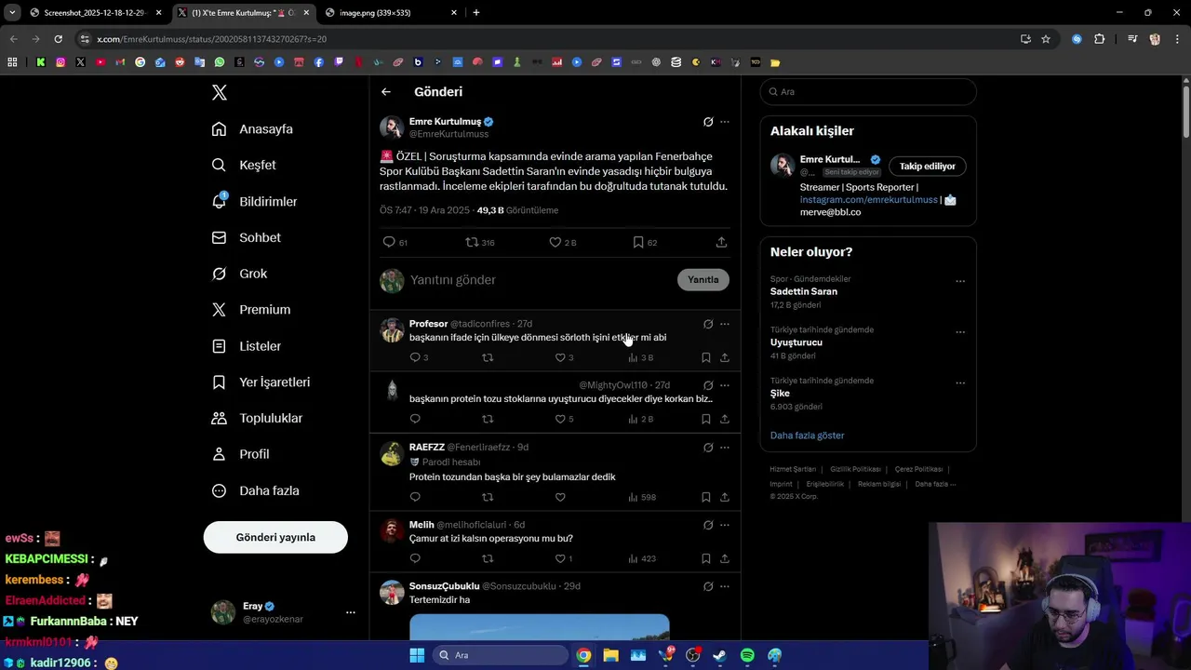Open Keşfet explore page
Viewport: 1191px width, 670px height.
(x=245, y=165)
